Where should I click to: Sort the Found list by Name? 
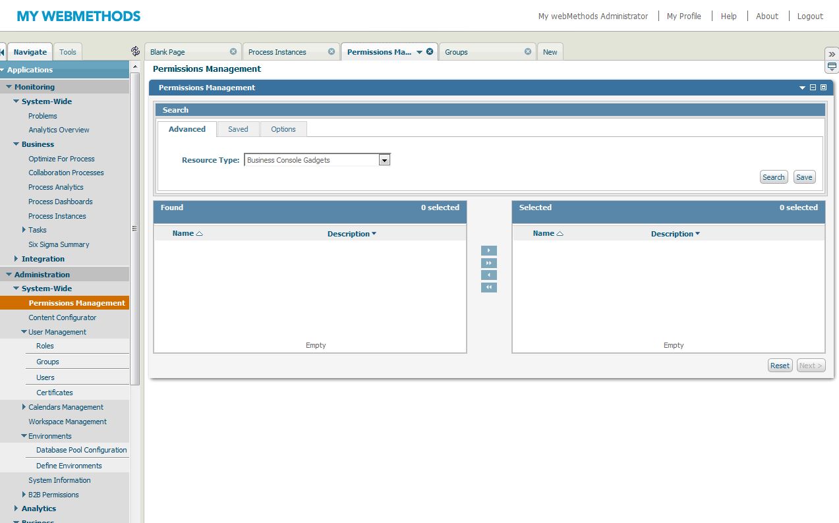point(187,233)
